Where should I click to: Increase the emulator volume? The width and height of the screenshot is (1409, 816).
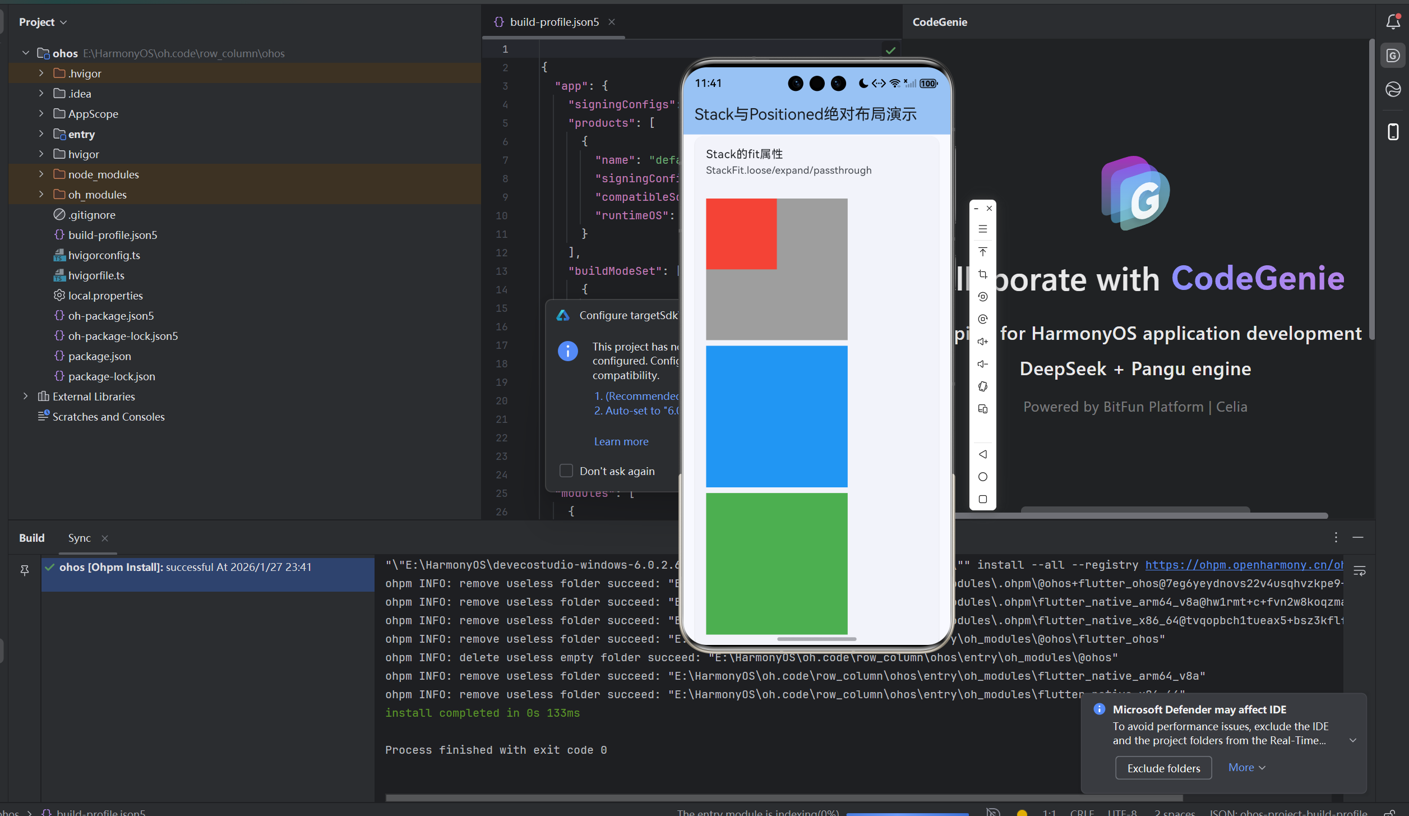pyautogui.click(x=983, y=342)
